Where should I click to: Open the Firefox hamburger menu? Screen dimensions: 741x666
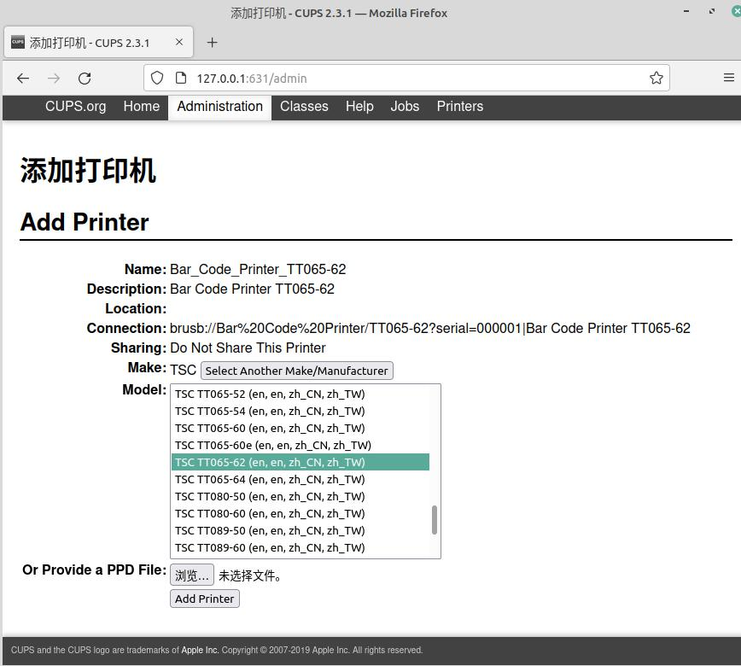[729, 78]
